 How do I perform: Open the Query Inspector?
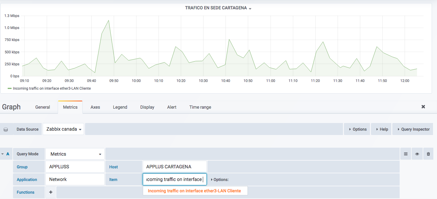point(412,129)
